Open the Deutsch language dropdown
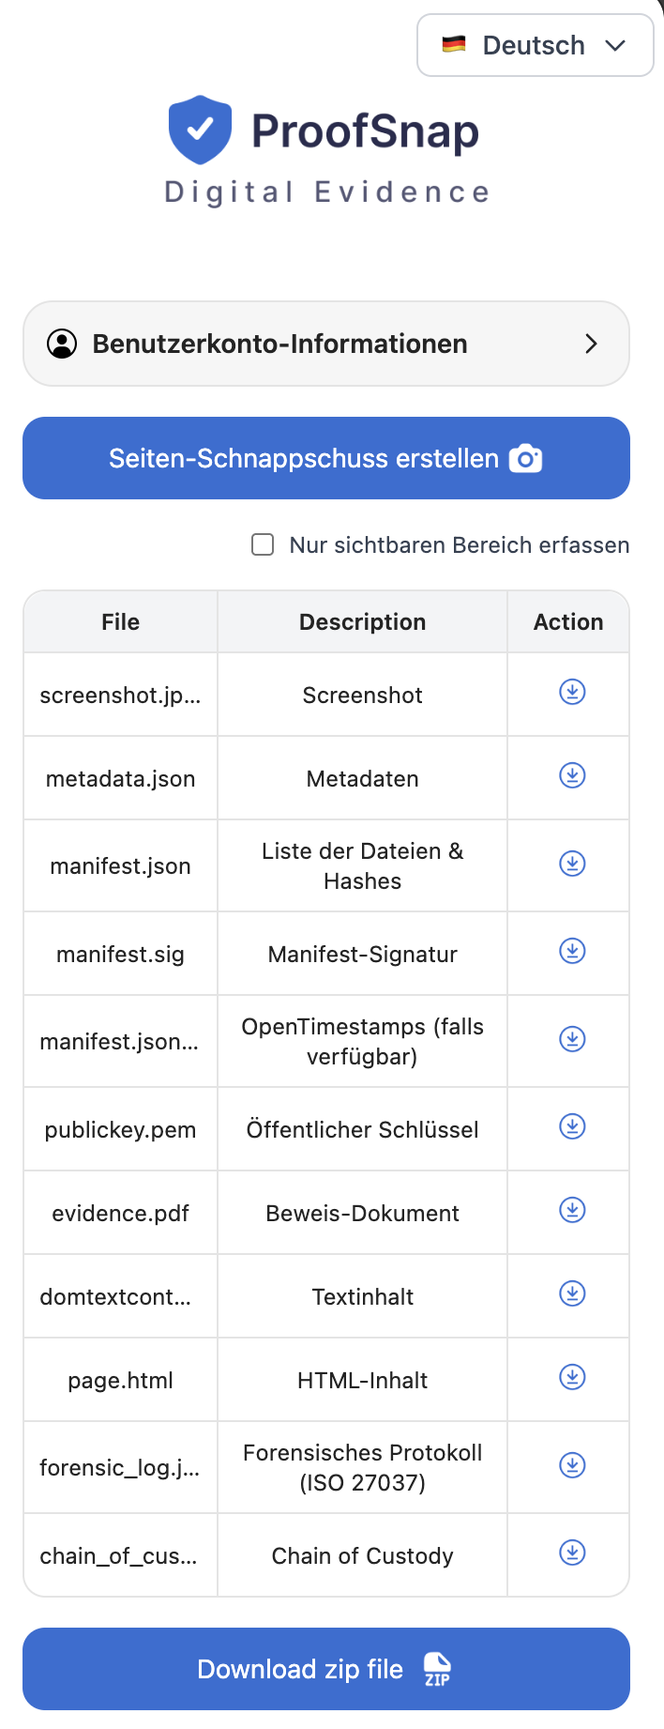Screen dimensions: 664x1729 point(535,44)
